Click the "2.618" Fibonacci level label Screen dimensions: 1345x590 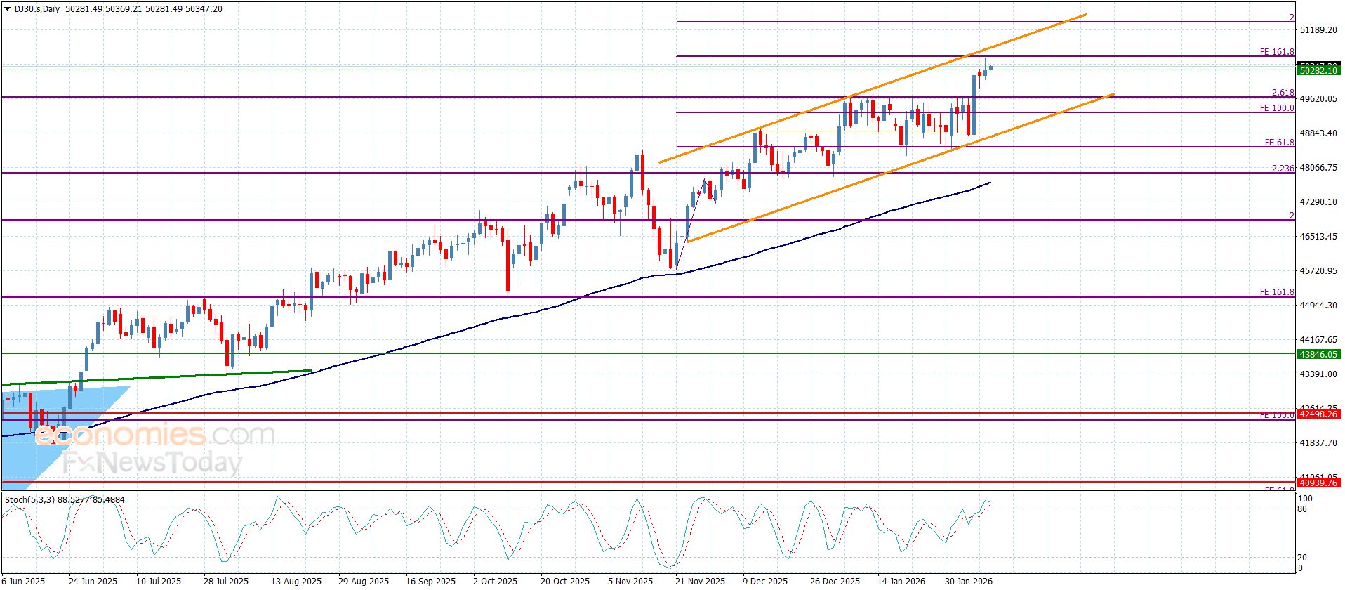point(1283,93)
